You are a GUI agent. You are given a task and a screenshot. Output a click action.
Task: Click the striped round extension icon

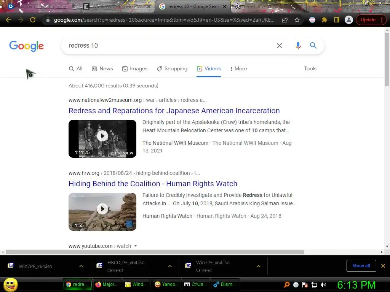[x=312, y=20]
